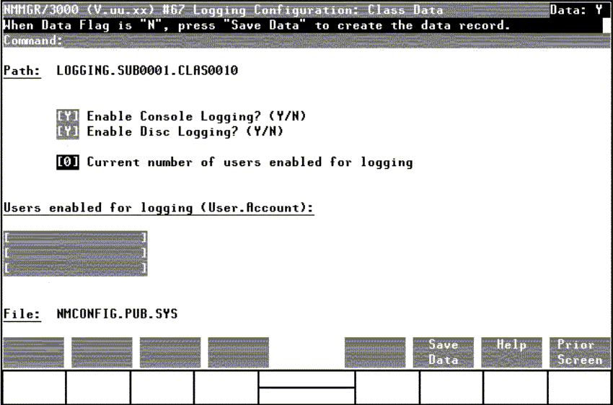Click the third User.Account entry field
Screen dimensions: 613x405
(76, 269)
